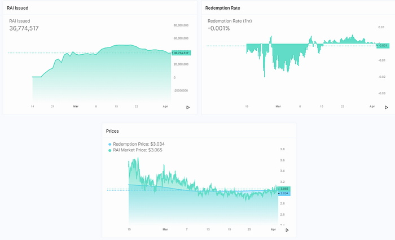395x240 pixels.
Task: Select the 36,774,517 value tag on axis
Action: click(181, 53)
